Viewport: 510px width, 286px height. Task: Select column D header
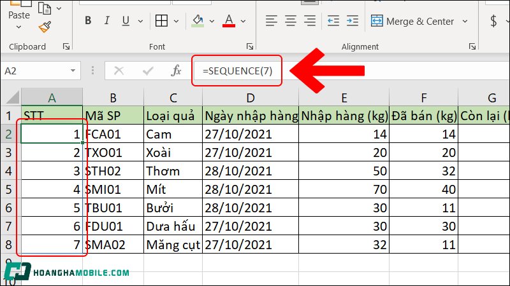250,97
